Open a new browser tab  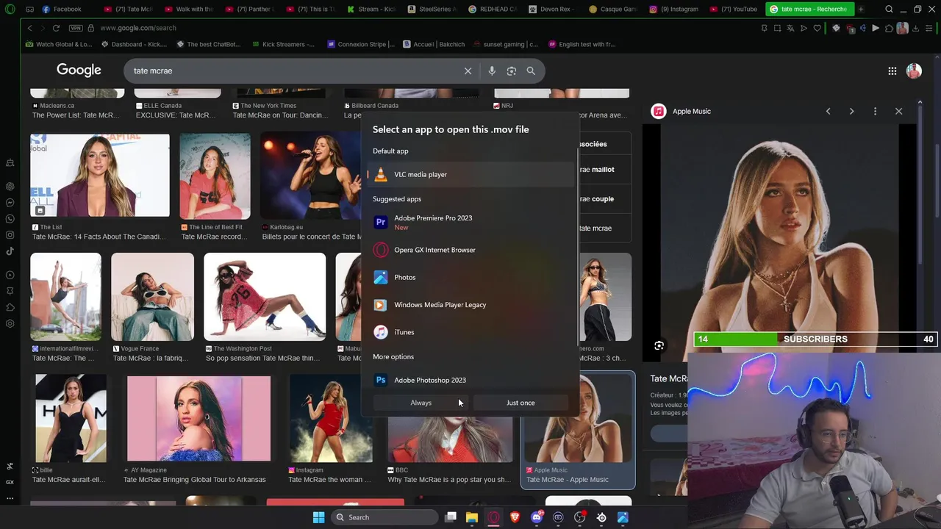click(861, 9)
